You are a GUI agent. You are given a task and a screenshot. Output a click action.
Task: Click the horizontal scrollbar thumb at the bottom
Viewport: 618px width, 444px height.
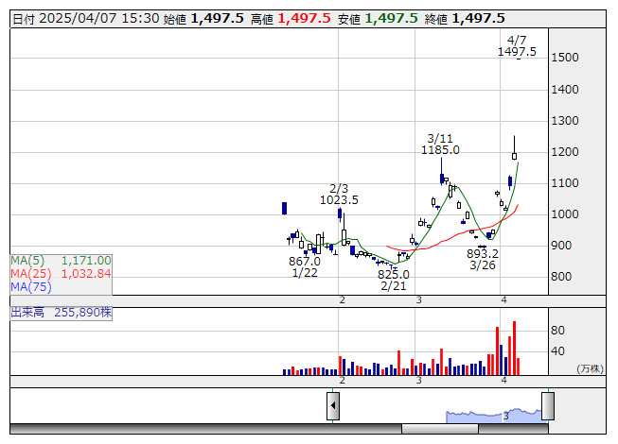coord(440,429)
